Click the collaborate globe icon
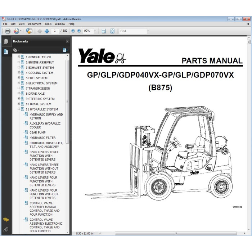The image size is (252, 252). [x=29, y=31]
